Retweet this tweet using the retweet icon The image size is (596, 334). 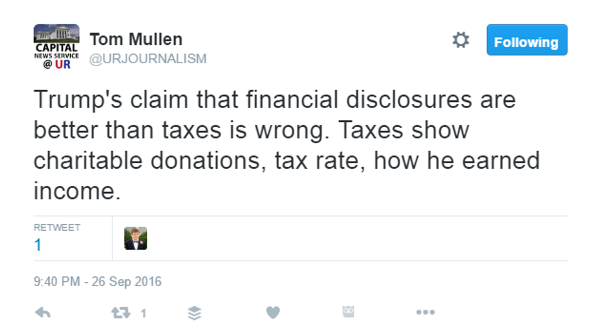(x=120, y=313)
